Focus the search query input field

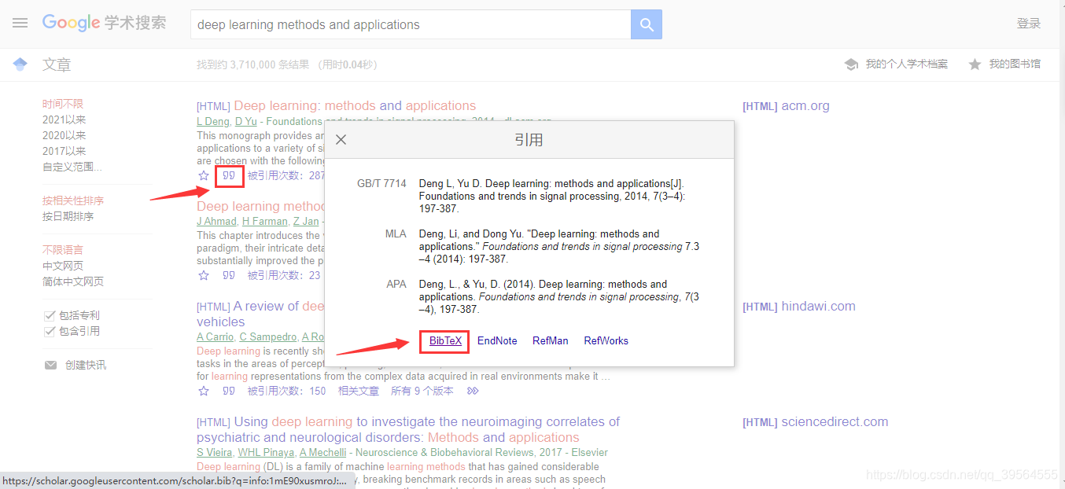[x=411, y=24]
